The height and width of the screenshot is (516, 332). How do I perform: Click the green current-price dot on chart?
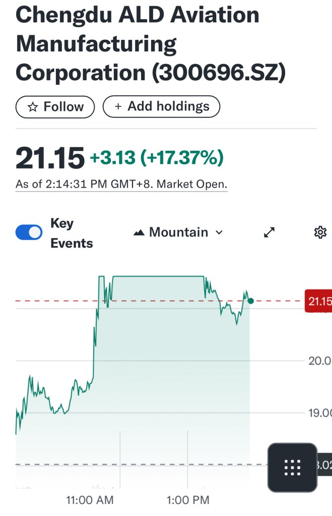[251, 301]
